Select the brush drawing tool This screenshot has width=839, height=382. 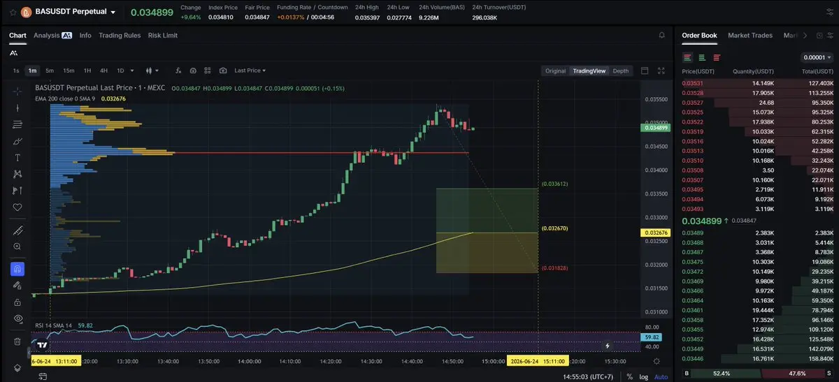tap(17, 141)
